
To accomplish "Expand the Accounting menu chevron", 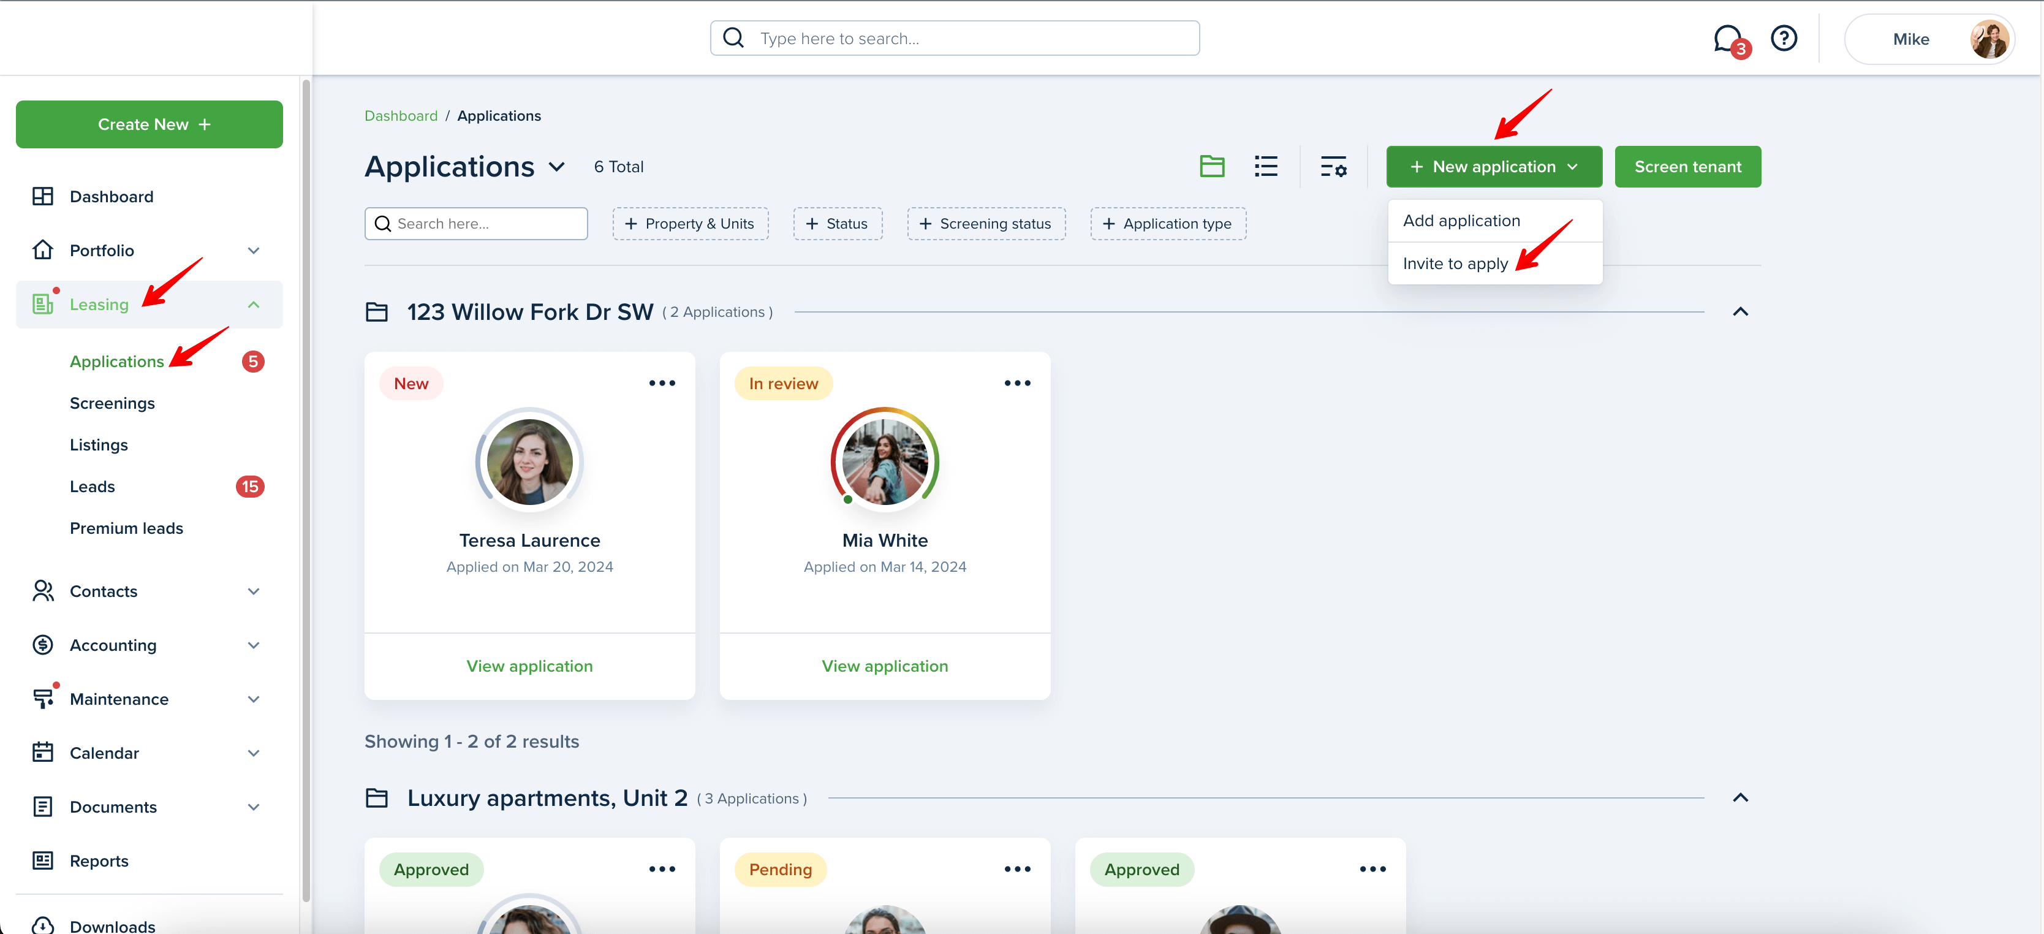I will [254, 645].
